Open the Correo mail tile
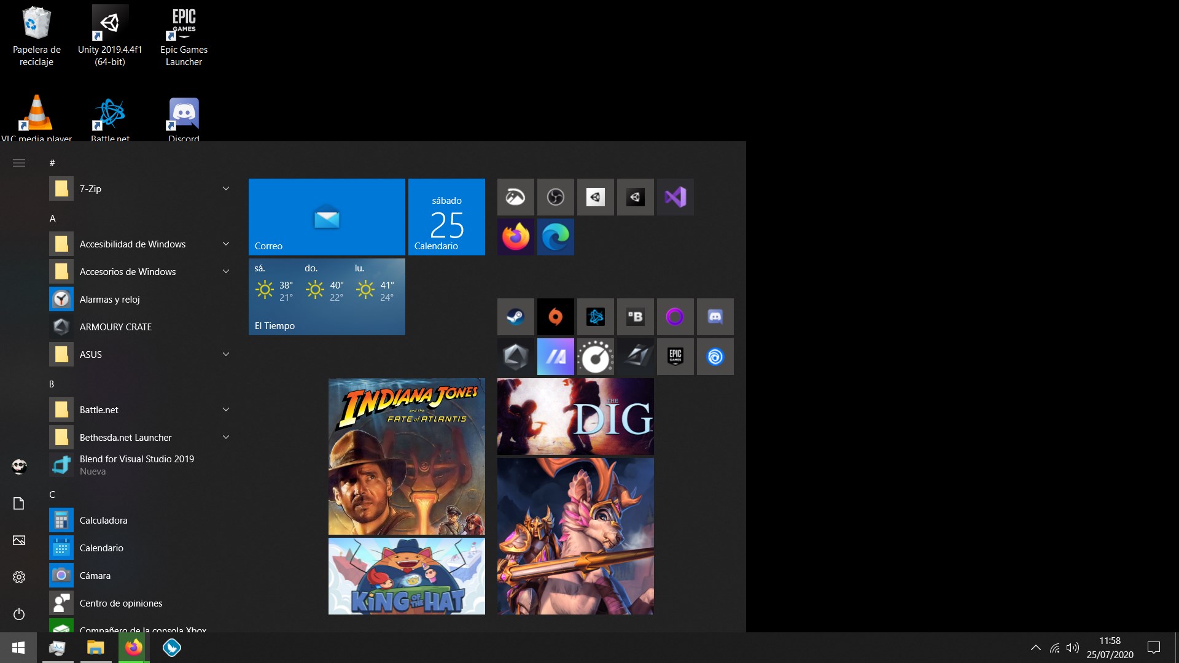 click(326, 217)
